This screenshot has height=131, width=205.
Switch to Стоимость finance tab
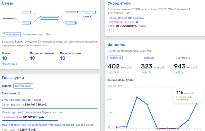pos(183,58)
